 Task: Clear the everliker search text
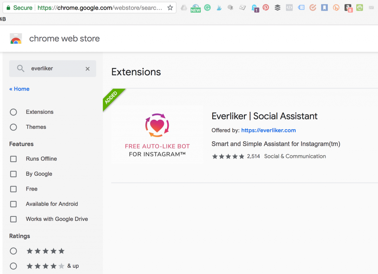(x=87, y=69)
